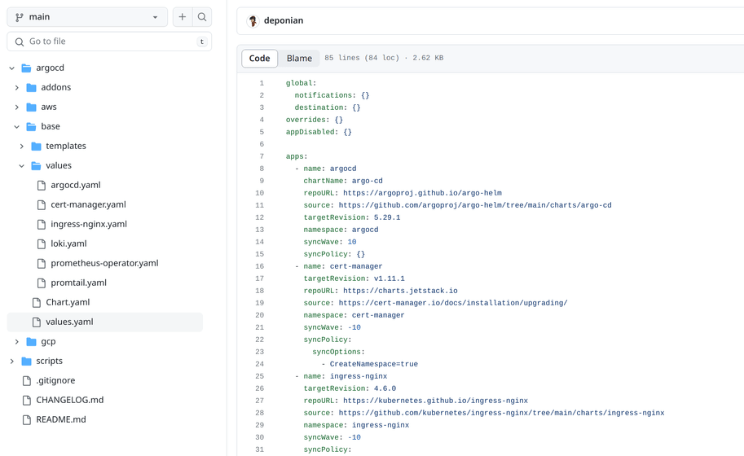Open argocd.yaml in the file tree
Image resolution: width=744 pixels, height=456 pixels.
76,185
